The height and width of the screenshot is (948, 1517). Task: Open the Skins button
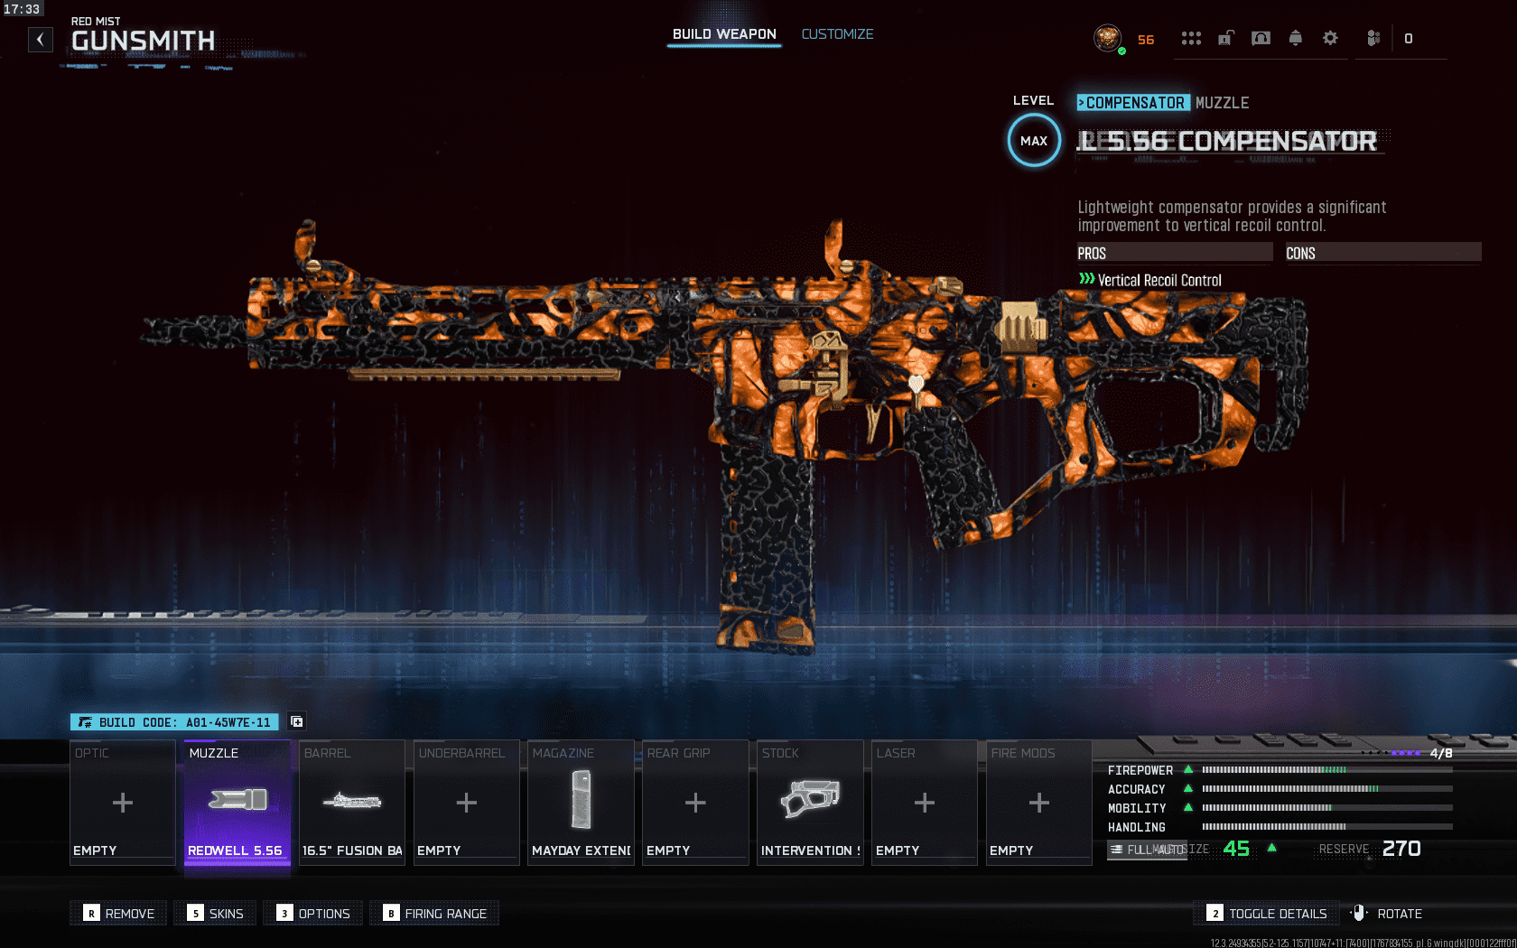coord(216,913)
